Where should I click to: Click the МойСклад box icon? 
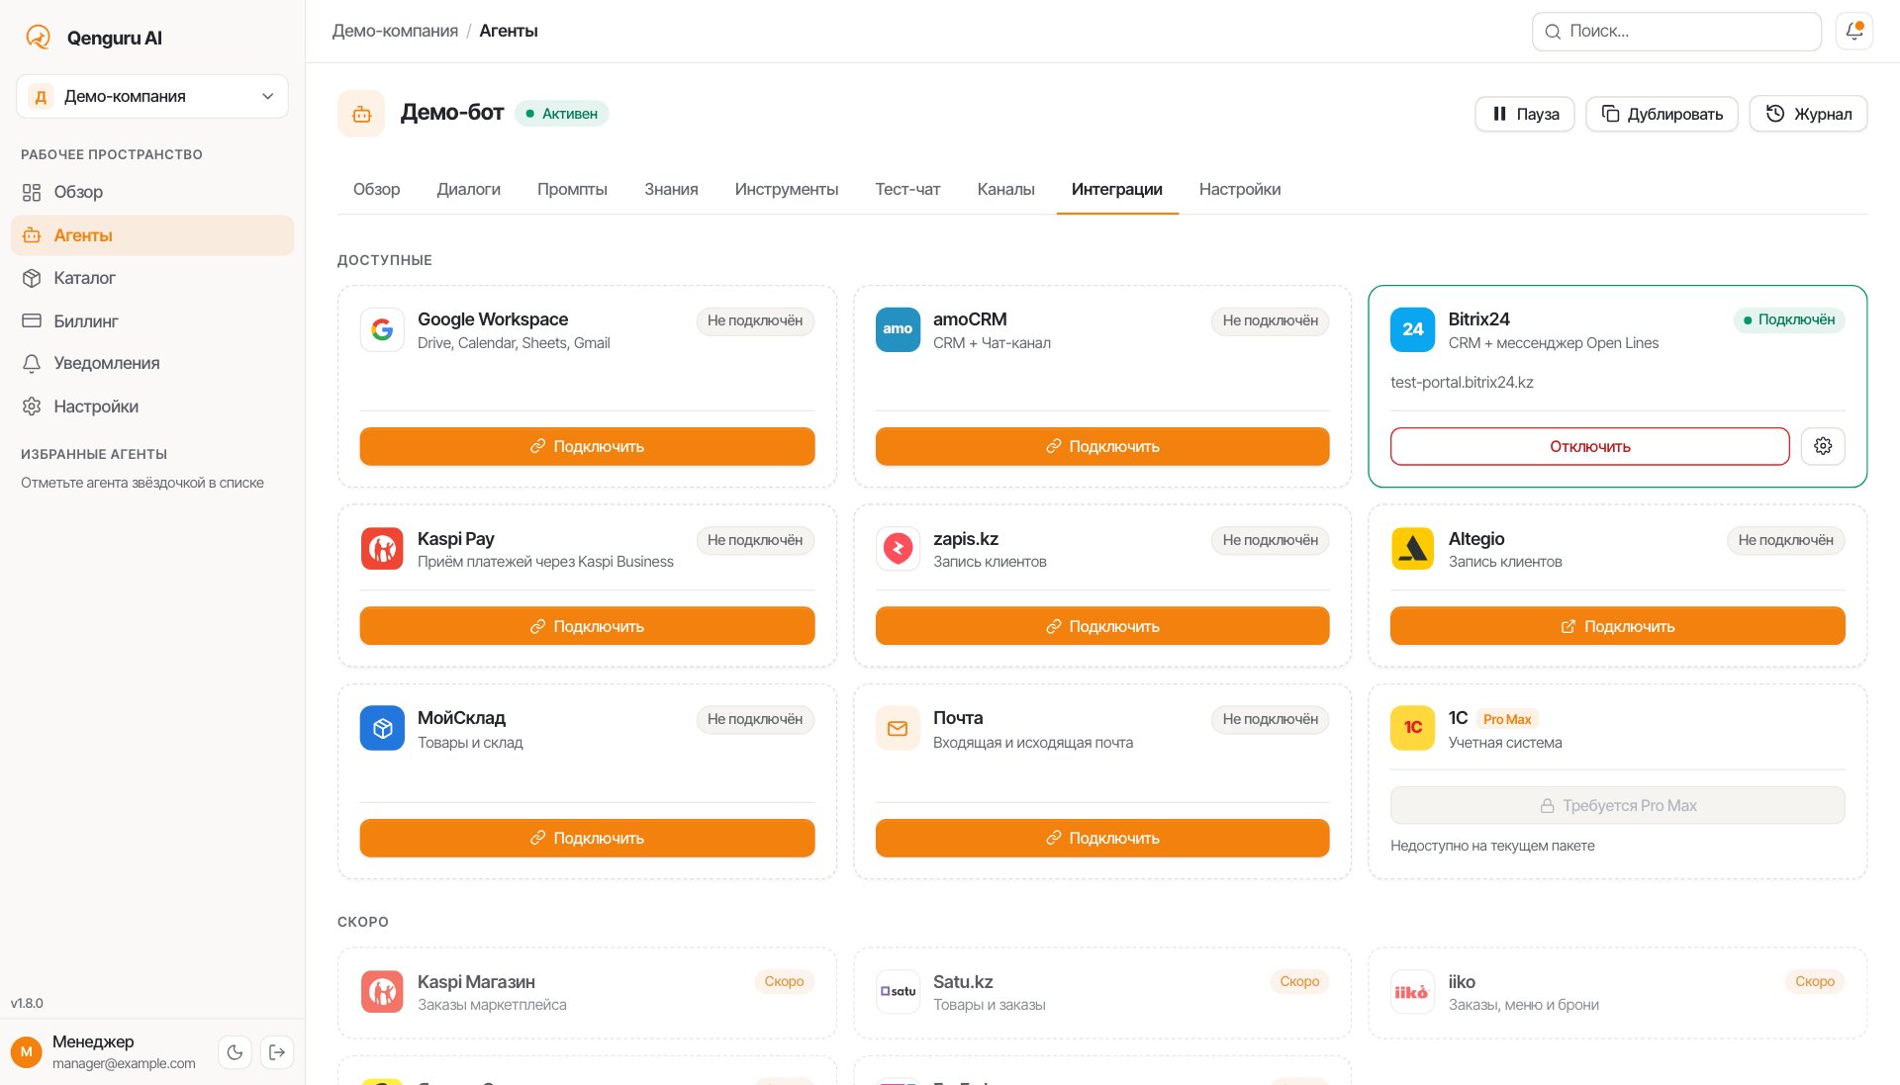[382, 728]
